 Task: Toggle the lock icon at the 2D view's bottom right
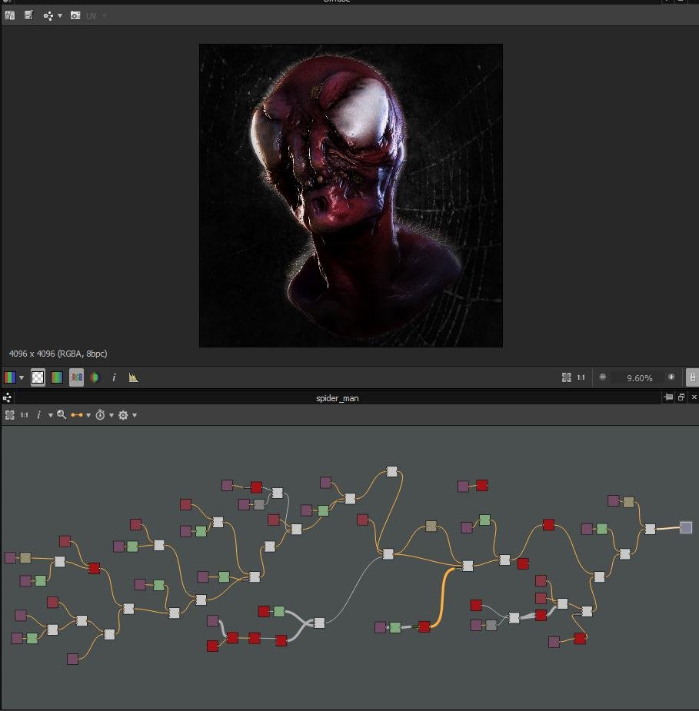[x=691, y=377]
